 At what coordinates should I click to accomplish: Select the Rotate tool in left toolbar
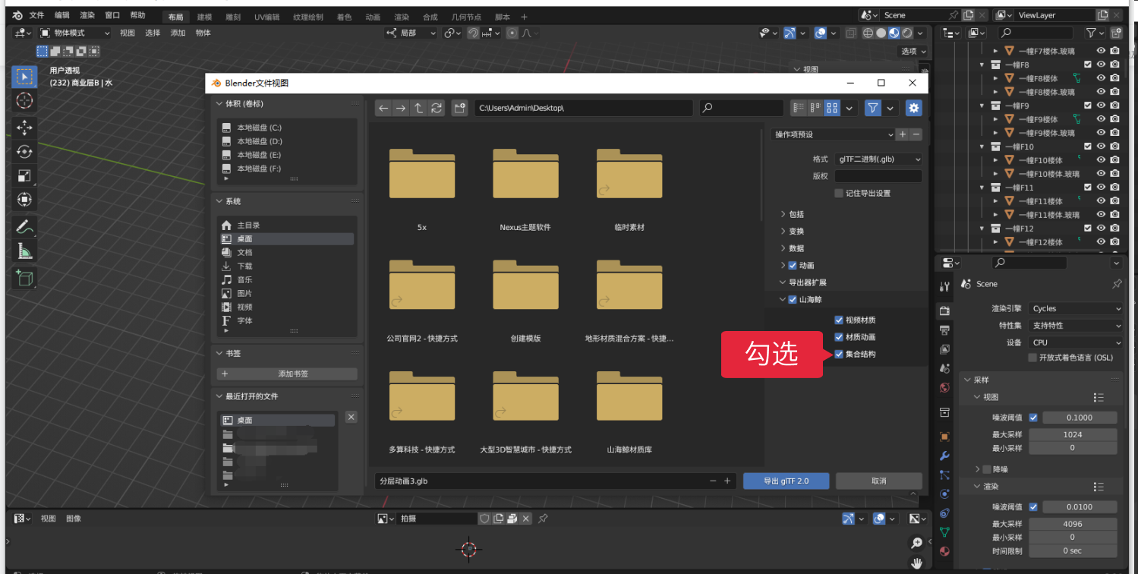coord(24,151)
